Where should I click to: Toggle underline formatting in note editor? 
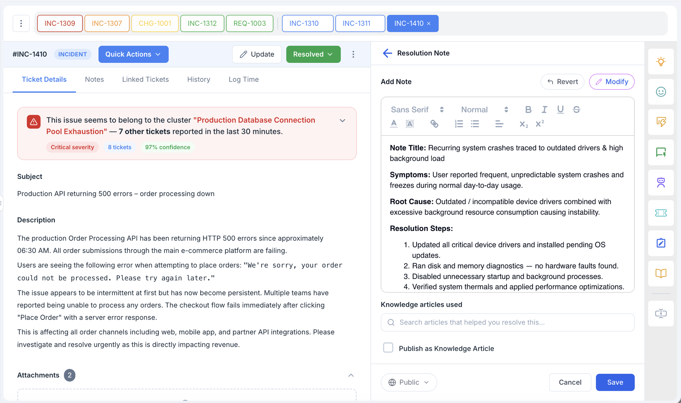pos(560,109)
